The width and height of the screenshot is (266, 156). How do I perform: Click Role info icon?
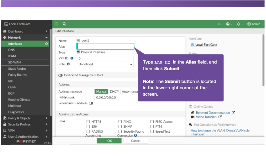[68, 64]
